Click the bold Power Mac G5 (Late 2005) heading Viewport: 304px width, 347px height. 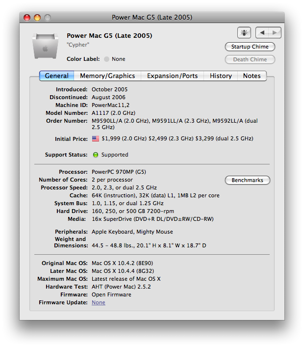click(x=109, y=36)
